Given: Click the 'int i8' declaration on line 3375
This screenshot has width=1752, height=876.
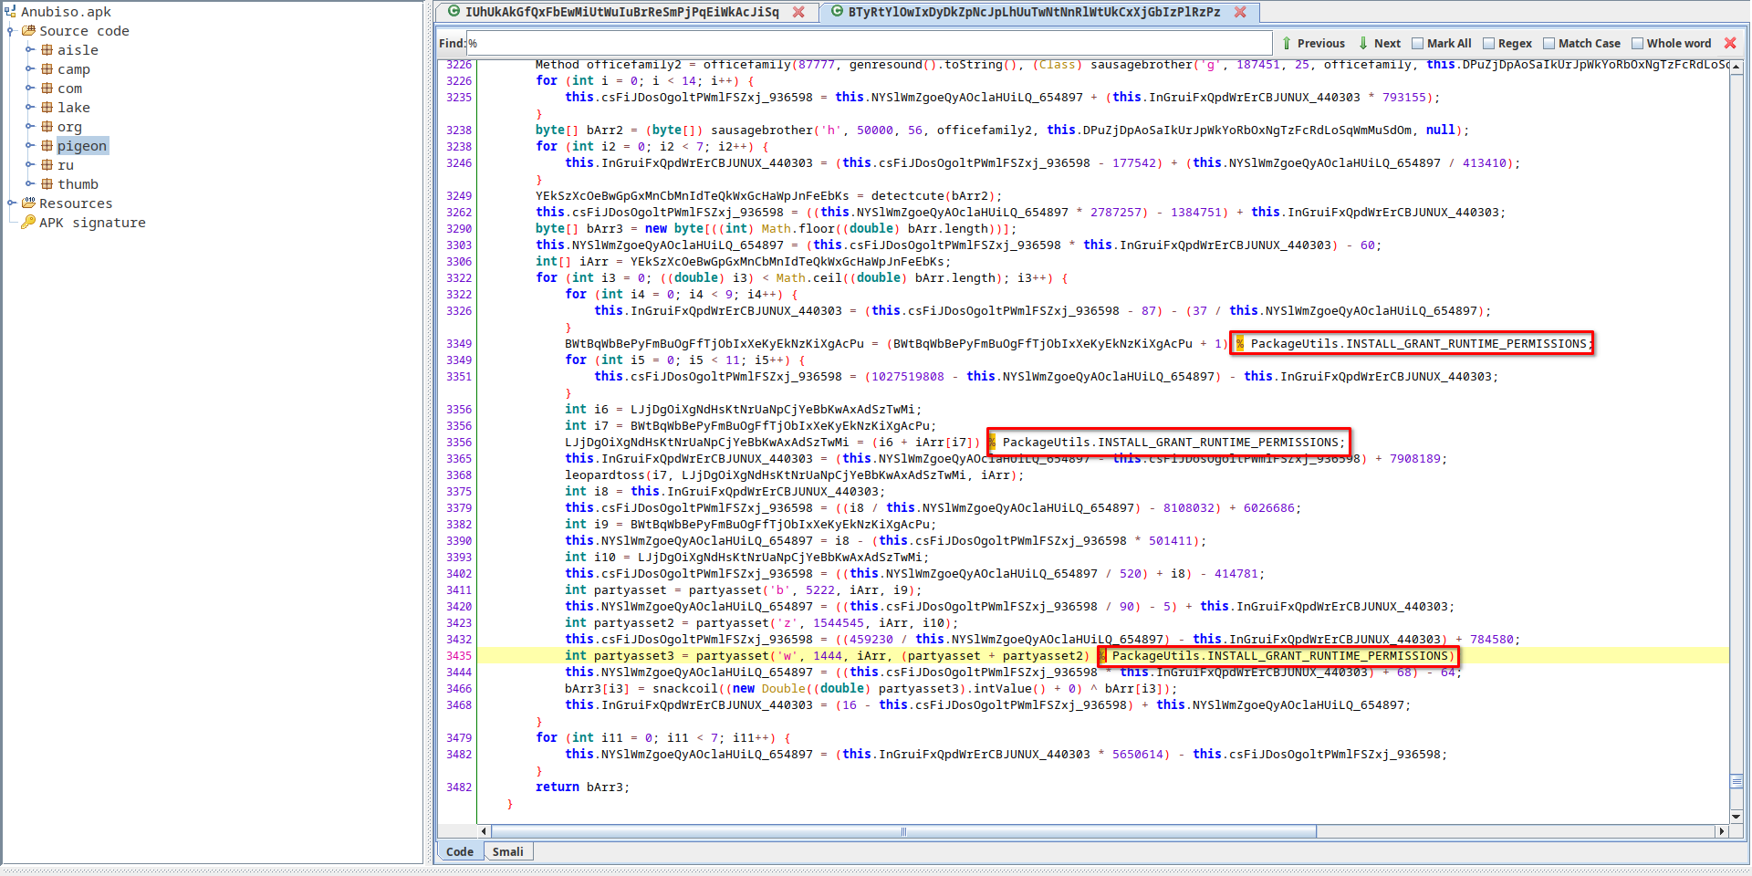Looking at the screenshot, I should click(x=725, y=492).
